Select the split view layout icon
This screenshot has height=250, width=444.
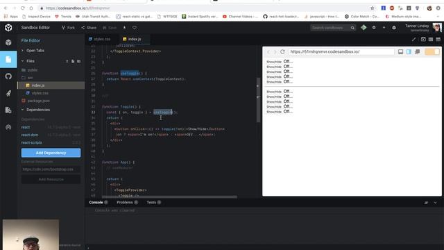[431, 40]
